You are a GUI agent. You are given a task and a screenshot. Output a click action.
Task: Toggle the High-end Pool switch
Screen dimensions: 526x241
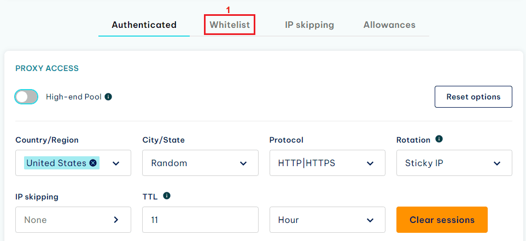(x=27, y=97)
